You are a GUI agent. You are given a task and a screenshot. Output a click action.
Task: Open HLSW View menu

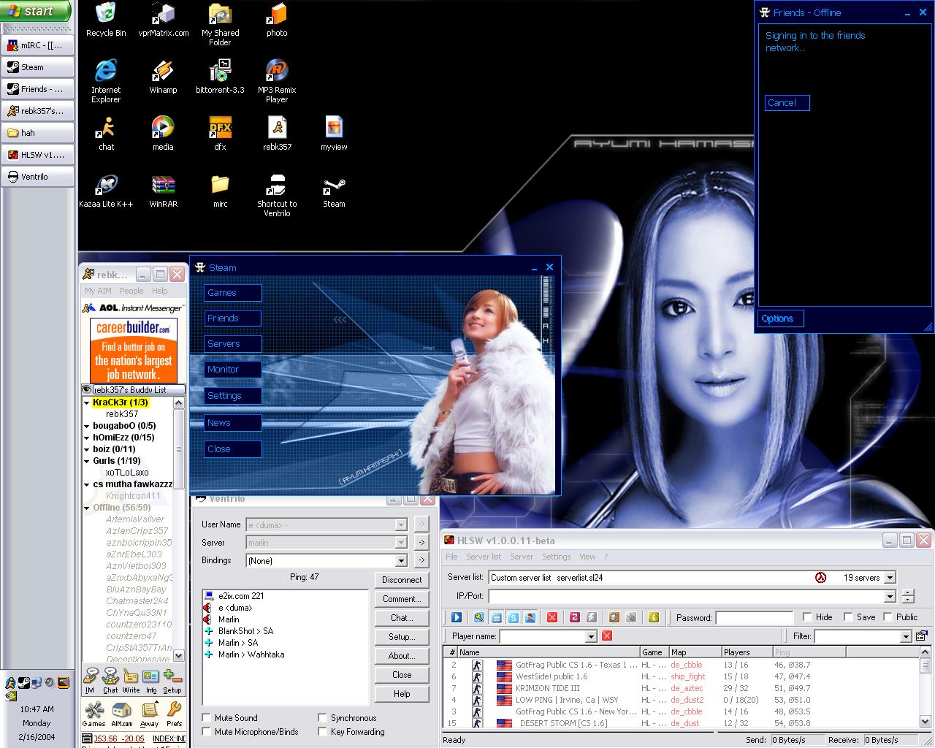coord(587,557)
